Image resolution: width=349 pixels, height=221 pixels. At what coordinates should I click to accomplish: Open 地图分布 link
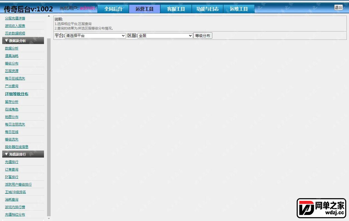click(x=12, y=117)
